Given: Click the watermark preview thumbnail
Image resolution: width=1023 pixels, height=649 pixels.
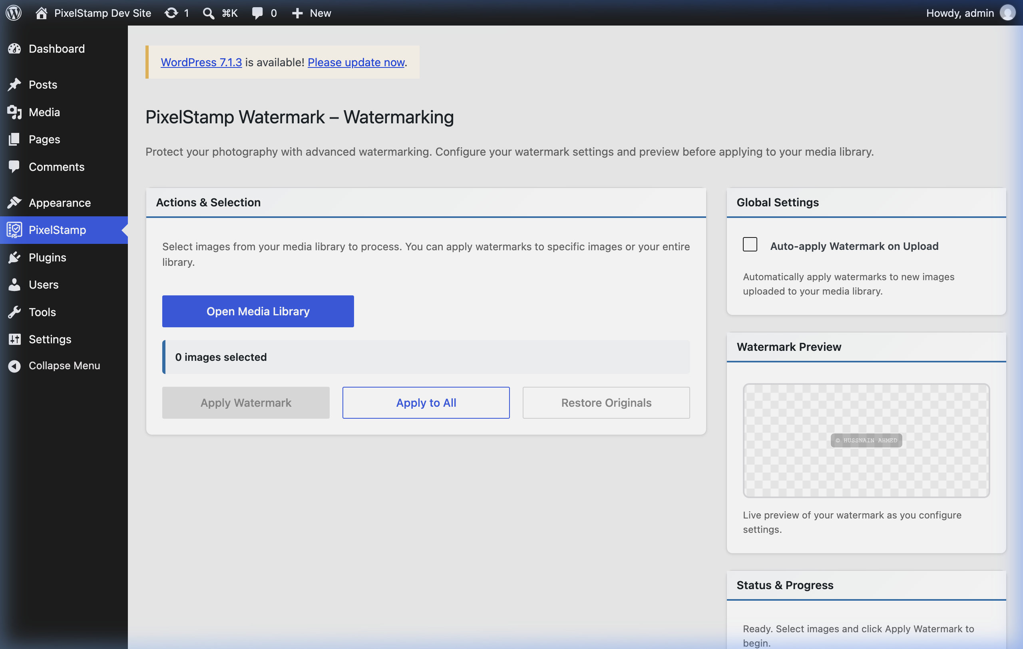Looking at the screenshot, I should [x=866, y=441].
